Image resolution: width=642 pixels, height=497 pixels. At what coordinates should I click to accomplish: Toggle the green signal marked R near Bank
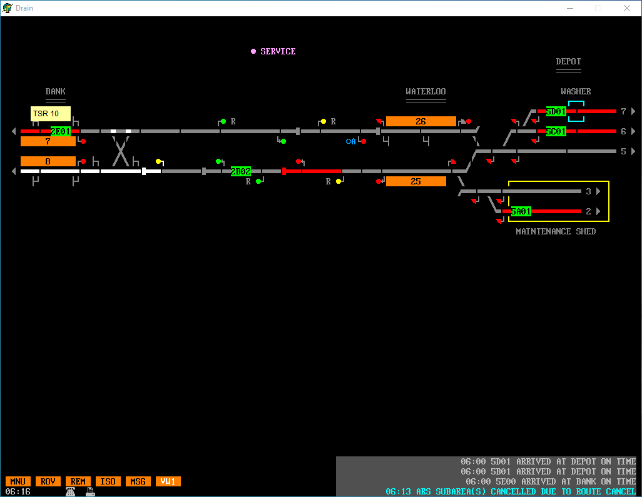click(x=223, y=121)
